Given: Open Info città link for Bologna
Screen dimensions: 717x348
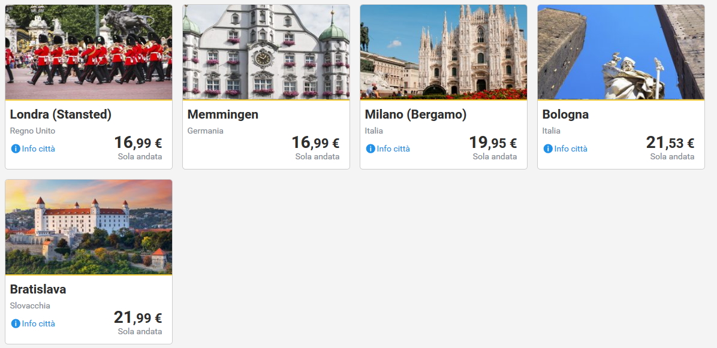Looking at the screenshot, I should click(x=571, y=149).
